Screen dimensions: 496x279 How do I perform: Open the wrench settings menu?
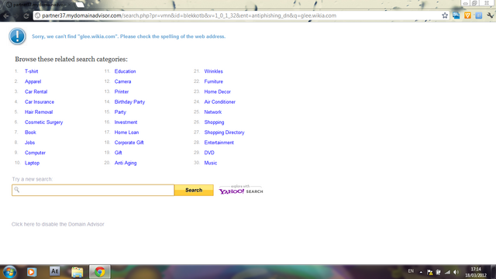click(x=490, y=15)
